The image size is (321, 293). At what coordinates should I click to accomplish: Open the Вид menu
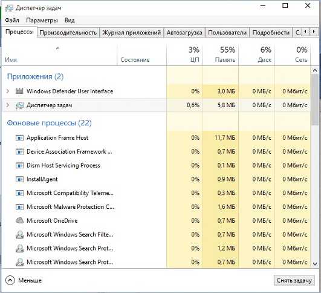point(70,21)
